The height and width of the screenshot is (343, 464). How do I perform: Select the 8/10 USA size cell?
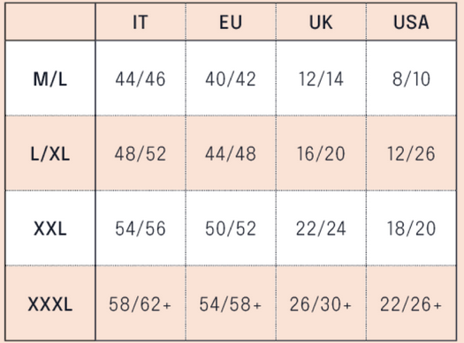pos(411,79)
